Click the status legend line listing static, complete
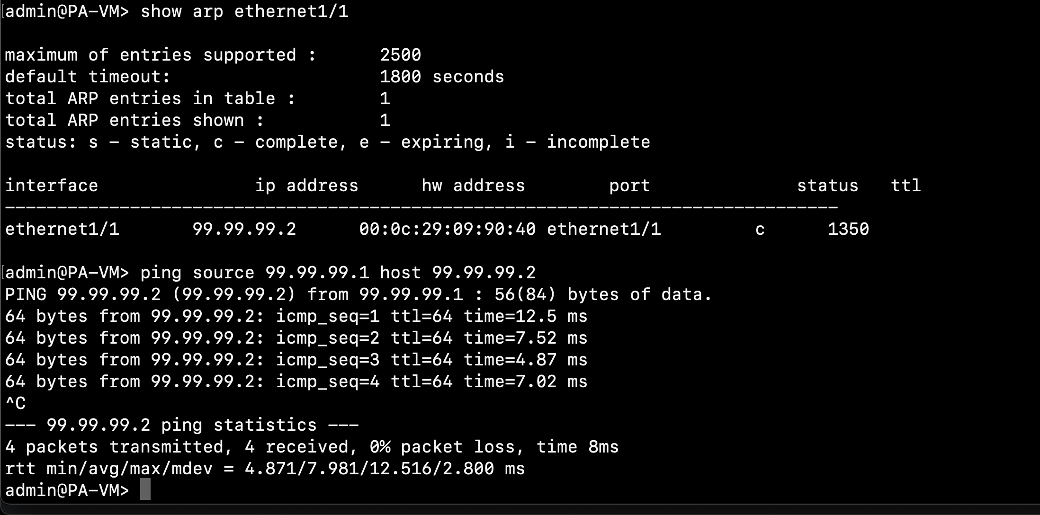 [x=327, y=142]
